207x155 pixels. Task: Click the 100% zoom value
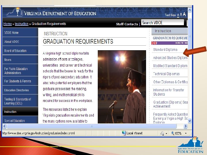tap(178, 133)
